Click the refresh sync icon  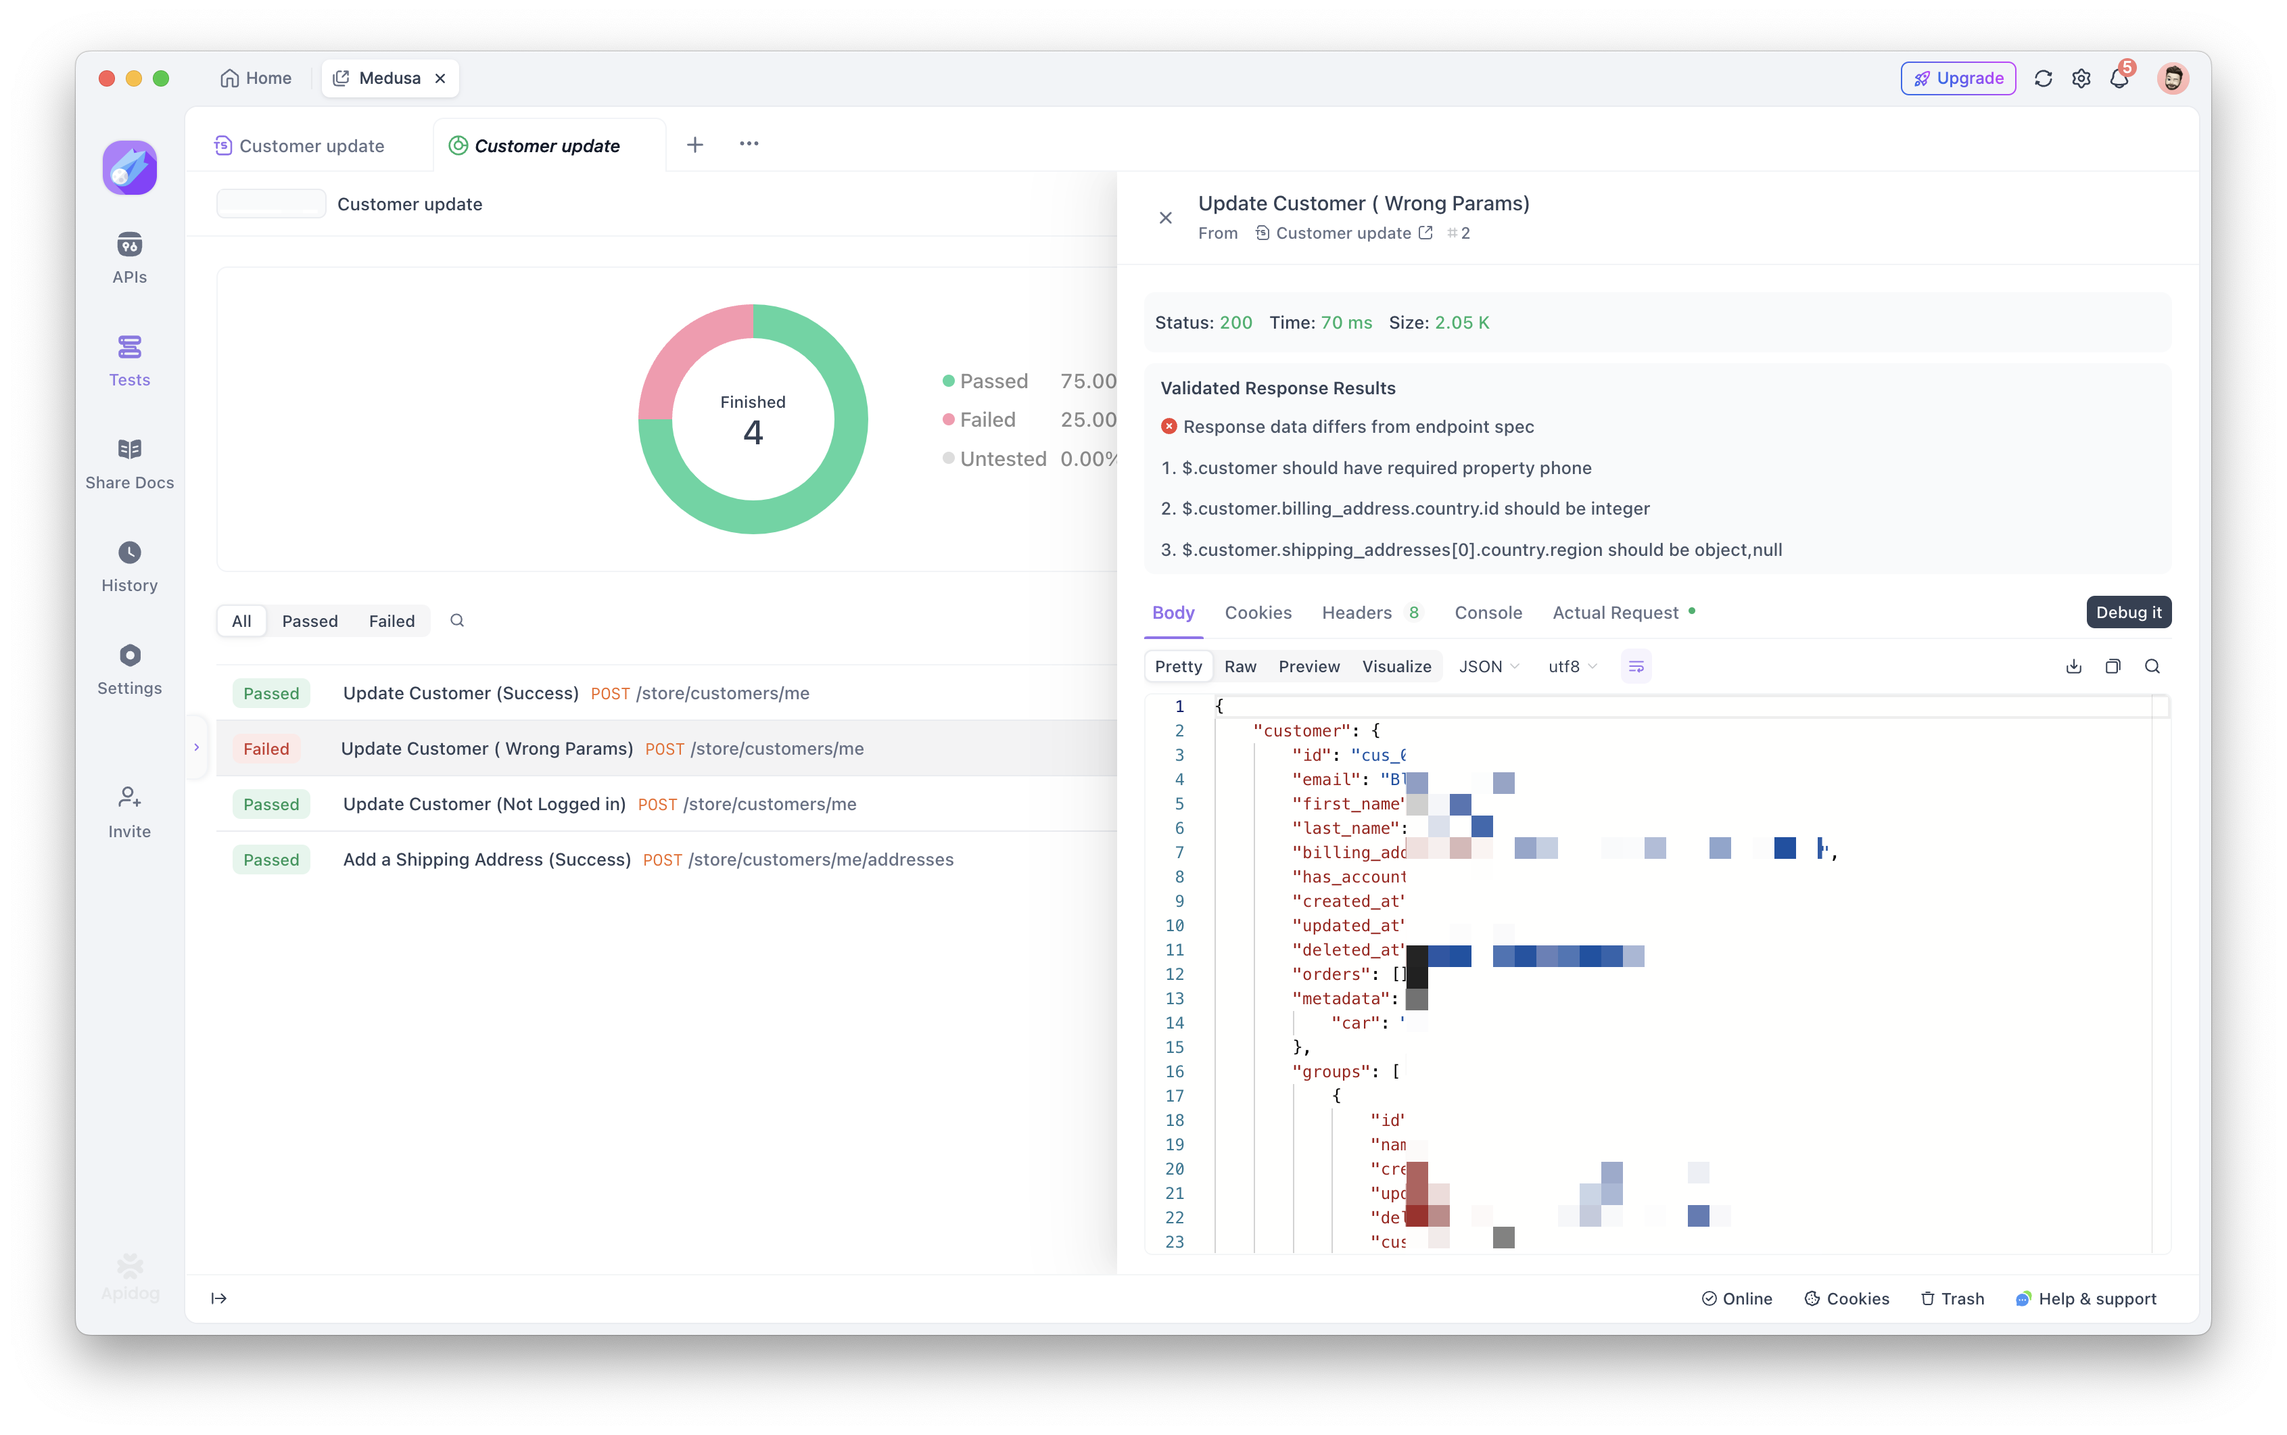[2043, 78]
